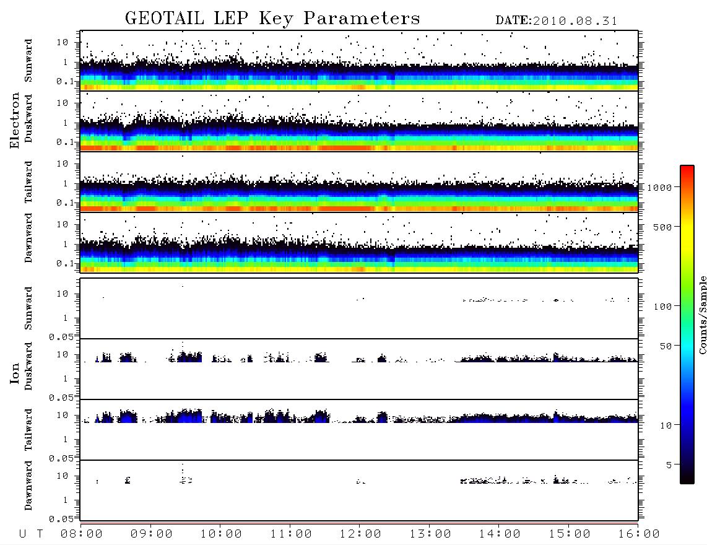The width and height of the screenshot is (707, 545).
Task: Select the 14:00 time tick label
Action: [500, 534]
